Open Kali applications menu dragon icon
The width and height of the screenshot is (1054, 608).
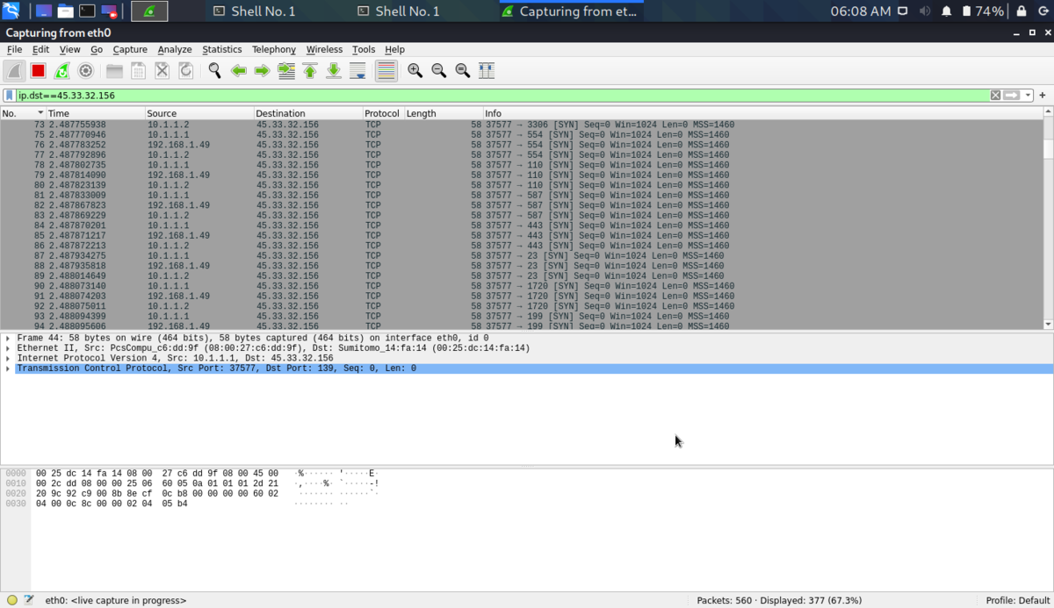pyautogui.click(x=11, y=11)
